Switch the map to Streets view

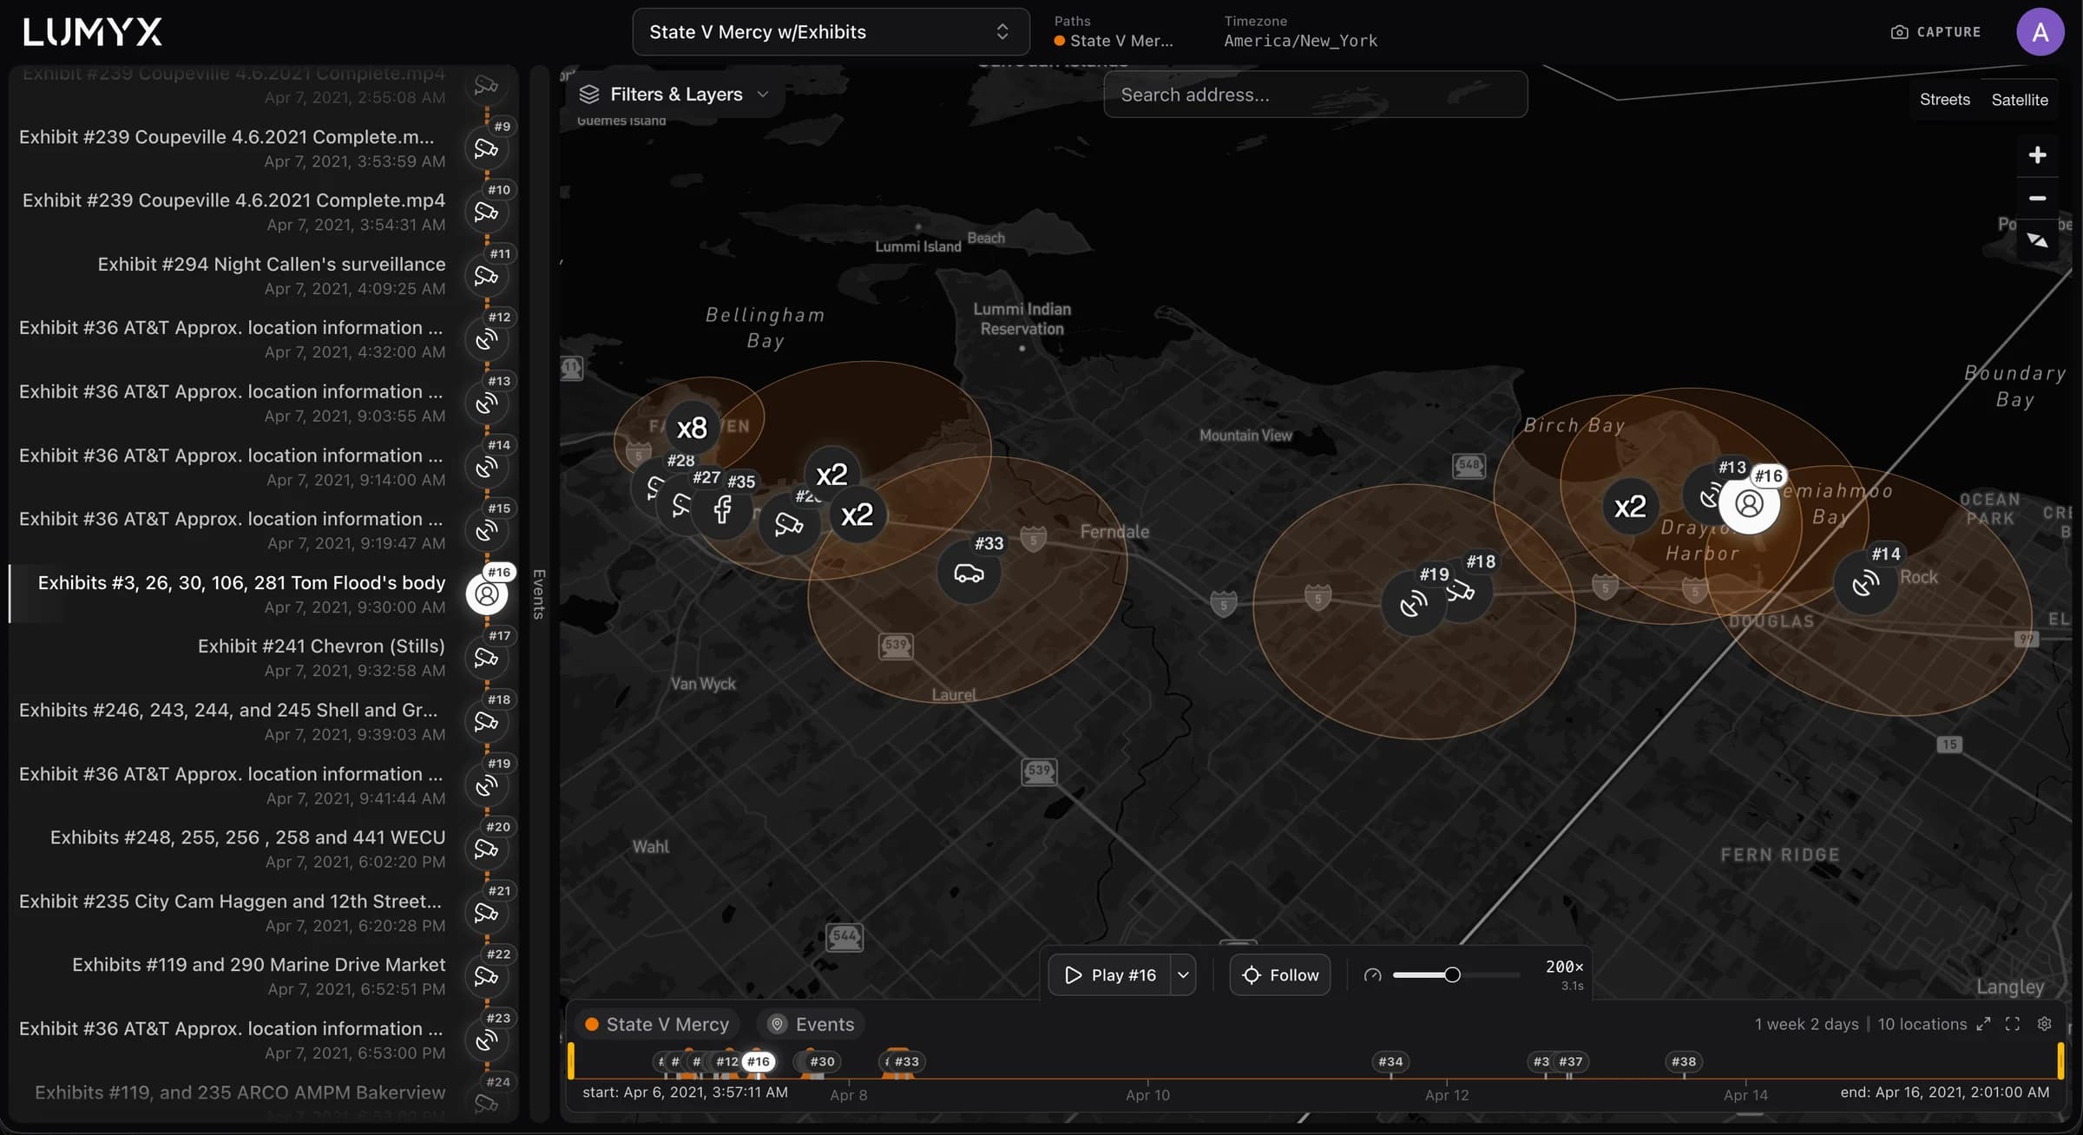point(1944,100)
